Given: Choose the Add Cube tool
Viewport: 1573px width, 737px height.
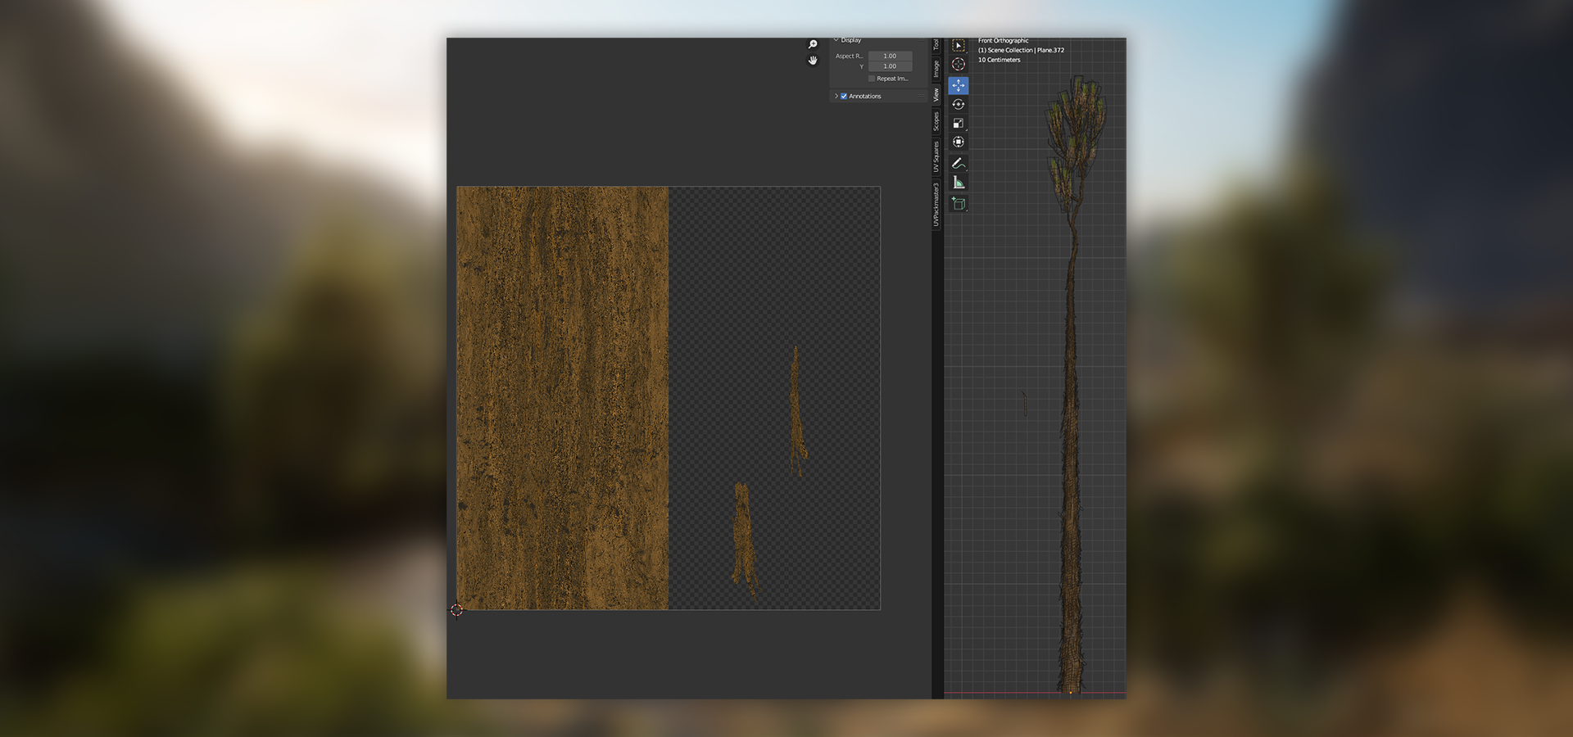Looking at the screenshot, I should tap(958, 203).
